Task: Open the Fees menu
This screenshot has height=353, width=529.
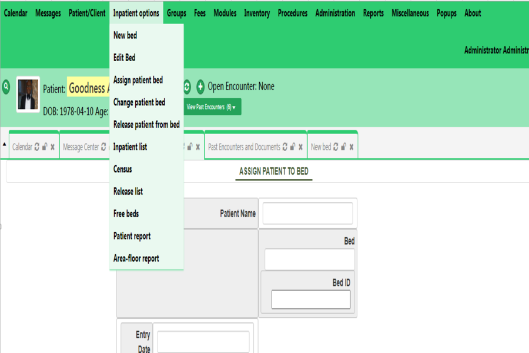Action: click(200, 13)
